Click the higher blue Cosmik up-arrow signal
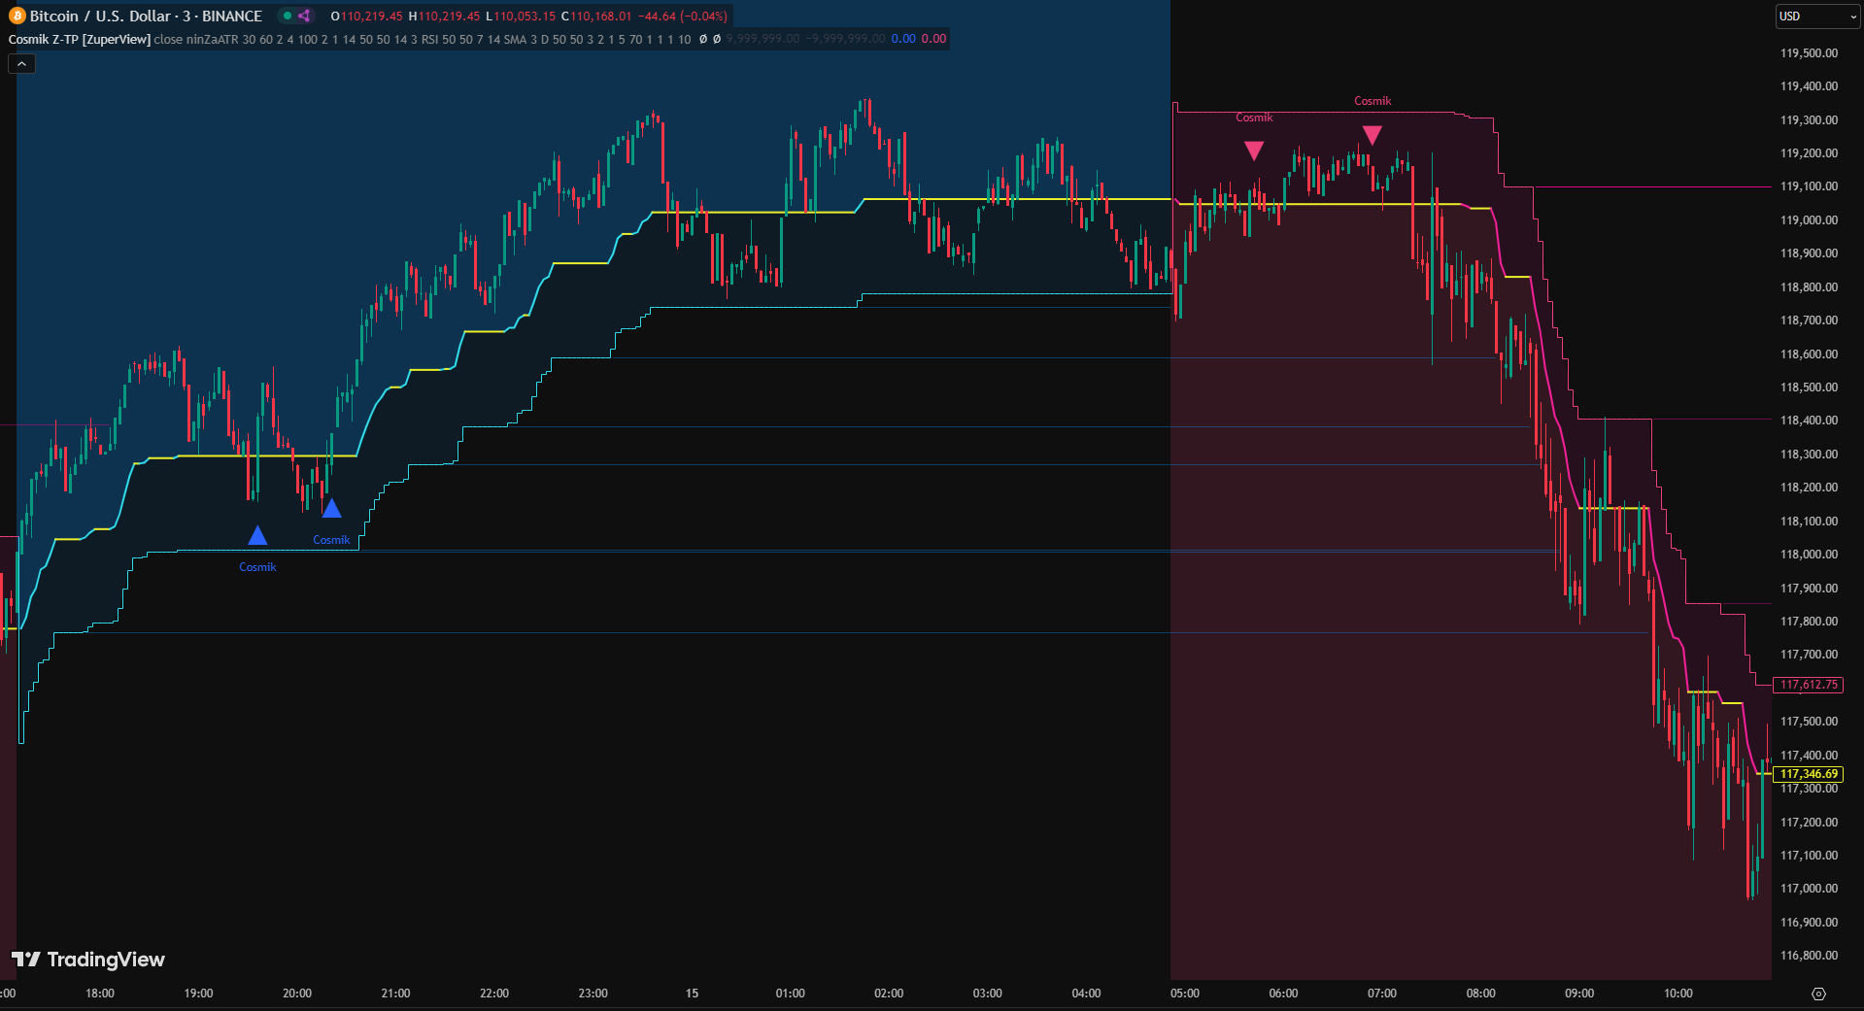 [331, 508]
